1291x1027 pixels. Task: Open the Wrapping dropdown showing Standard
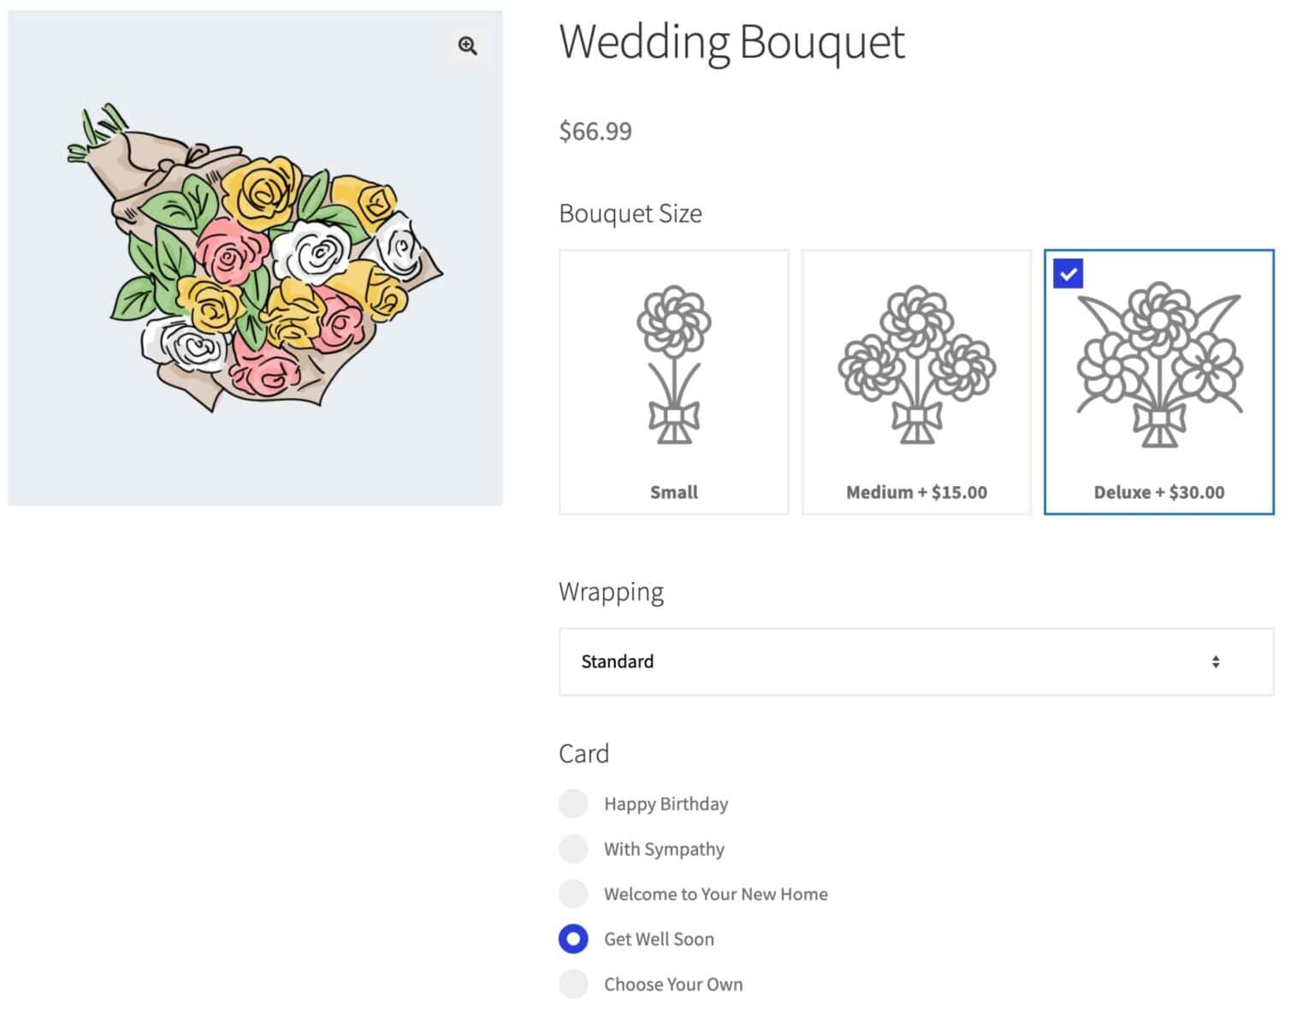point(916,662)
